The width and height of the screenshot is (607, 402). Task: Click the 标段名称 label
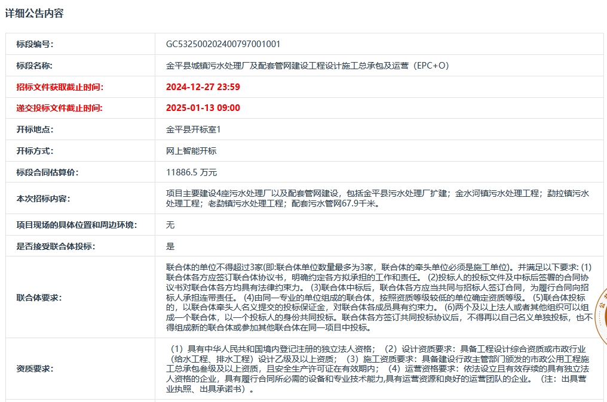pyautogui.click(x=34, y=66)
